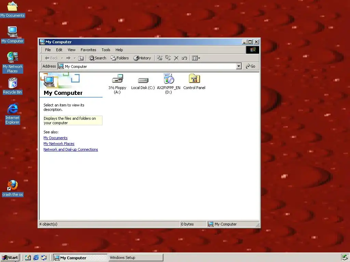Minimize the My Computer window
Image resolution: width=350 pixels, height=262 pixels.
(245, 42)
